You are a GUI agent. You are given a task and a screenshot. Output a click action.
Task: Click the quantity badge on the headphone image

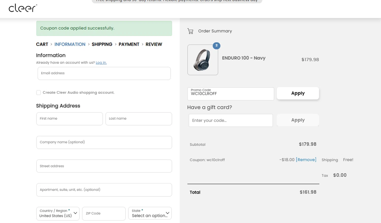(216, 46)
